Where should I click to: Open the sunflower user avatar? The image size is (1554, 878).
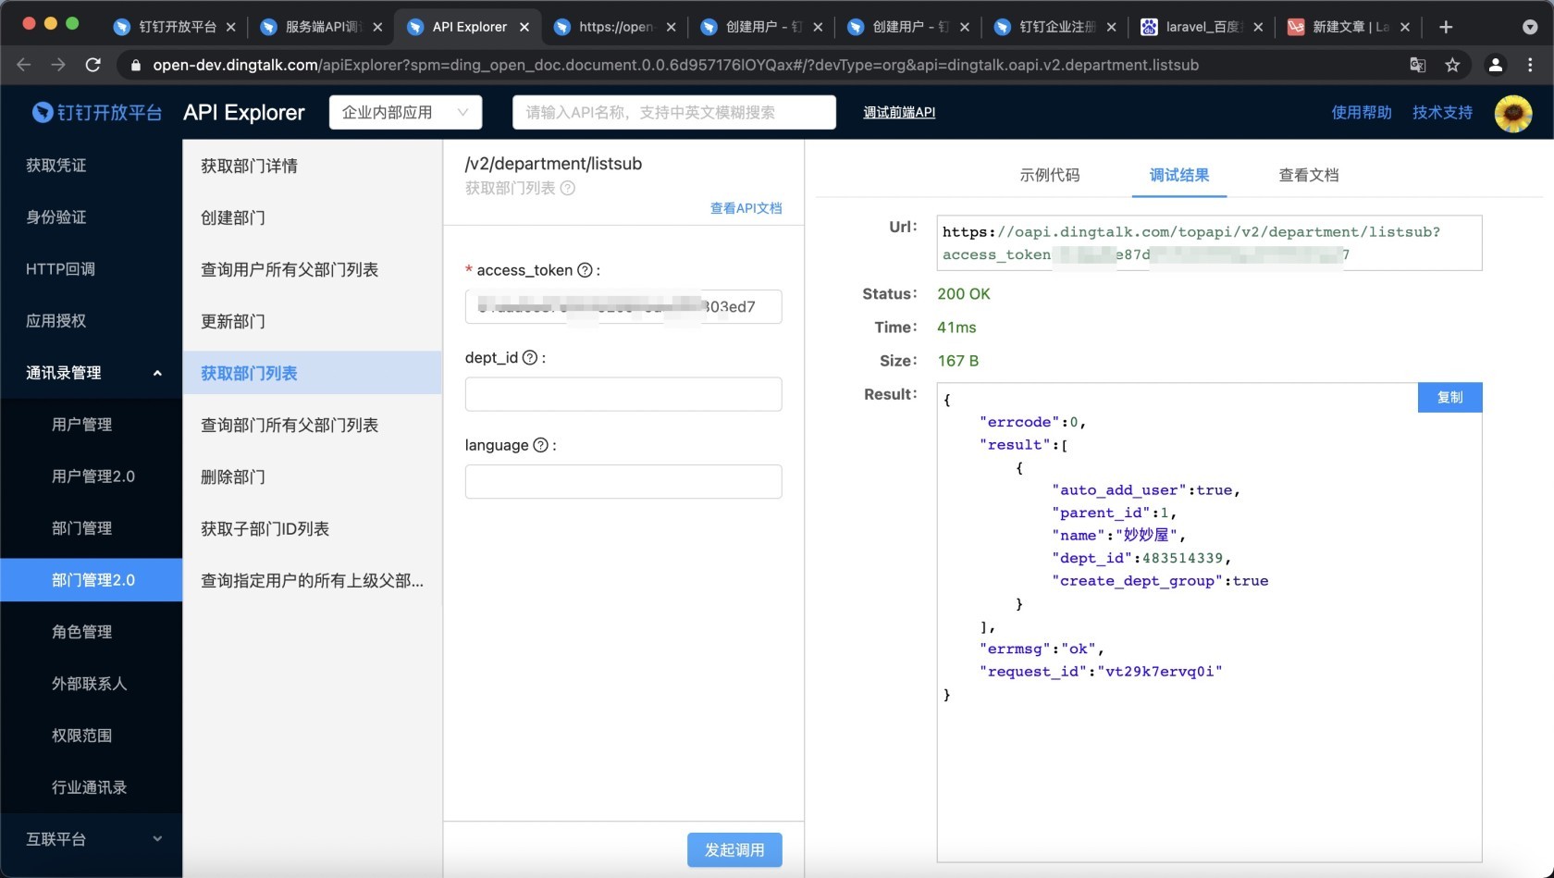[x=1513, y=113]
